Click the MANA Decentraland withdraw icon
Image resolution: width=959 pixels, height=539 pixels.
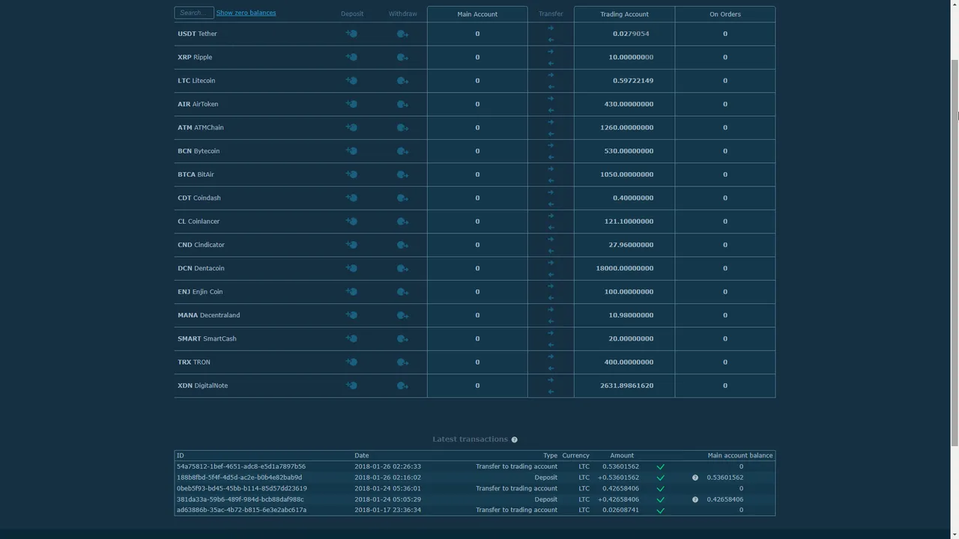(x=402, y=315)
